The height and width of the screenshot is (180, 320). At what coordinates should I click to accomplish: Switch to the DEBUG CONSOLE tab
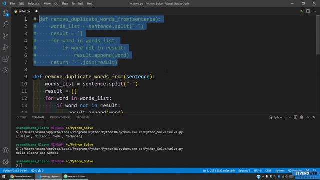(x=60, y=117)
